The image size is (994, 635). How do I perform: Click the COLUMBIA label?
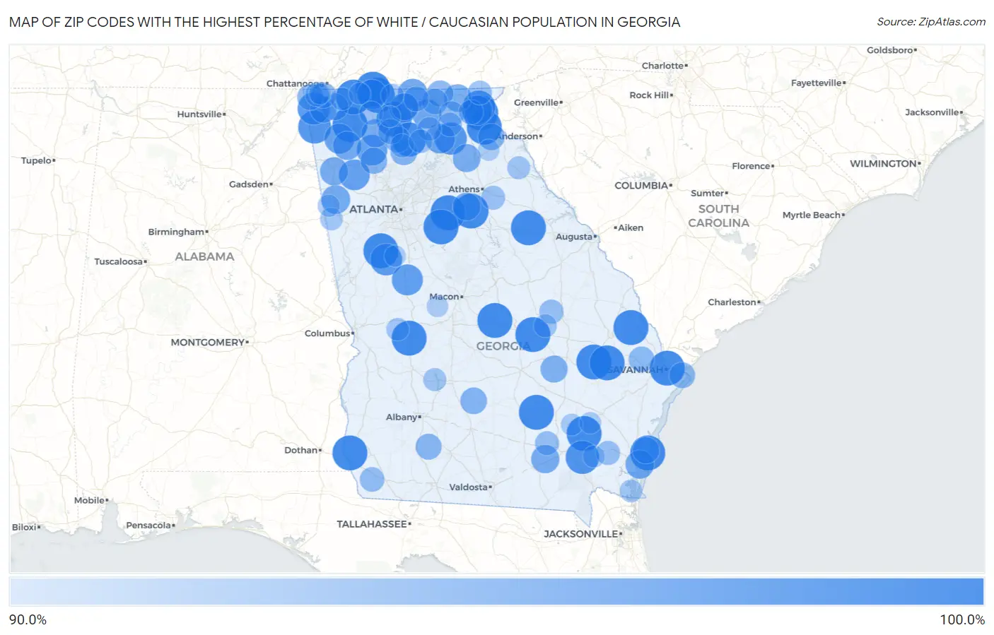(641, 185)
